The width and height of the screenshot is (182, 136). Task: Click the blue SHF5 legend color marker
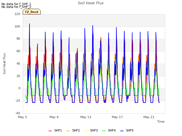point(122,131)
